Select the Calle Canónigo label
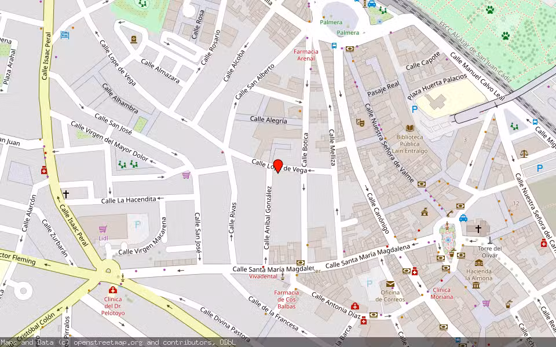This screenshot has height=347, width=556. click(378, 213)
